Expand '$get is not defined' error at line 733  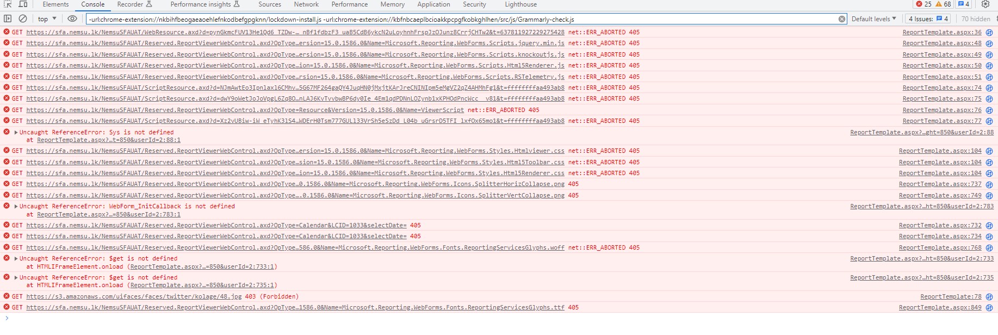16,258
